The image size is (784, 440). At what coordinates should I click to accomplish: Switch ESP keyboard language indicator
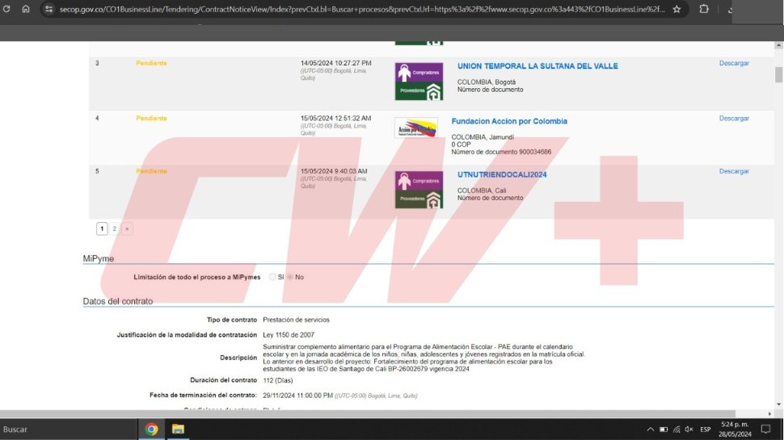(x=705, y=429)
